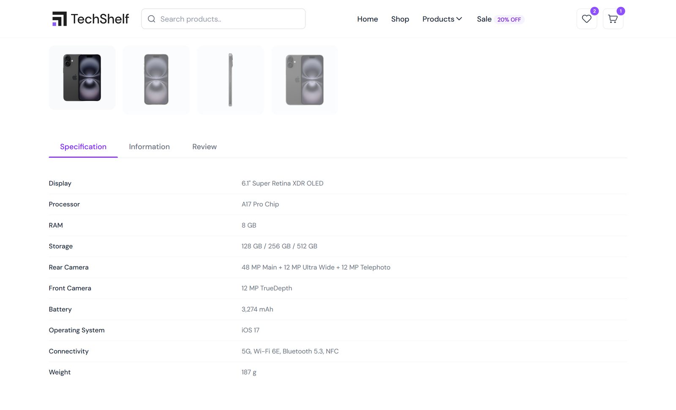Click the Front Camera spec label
Screen dimensions: 676x410
[70, 288]
